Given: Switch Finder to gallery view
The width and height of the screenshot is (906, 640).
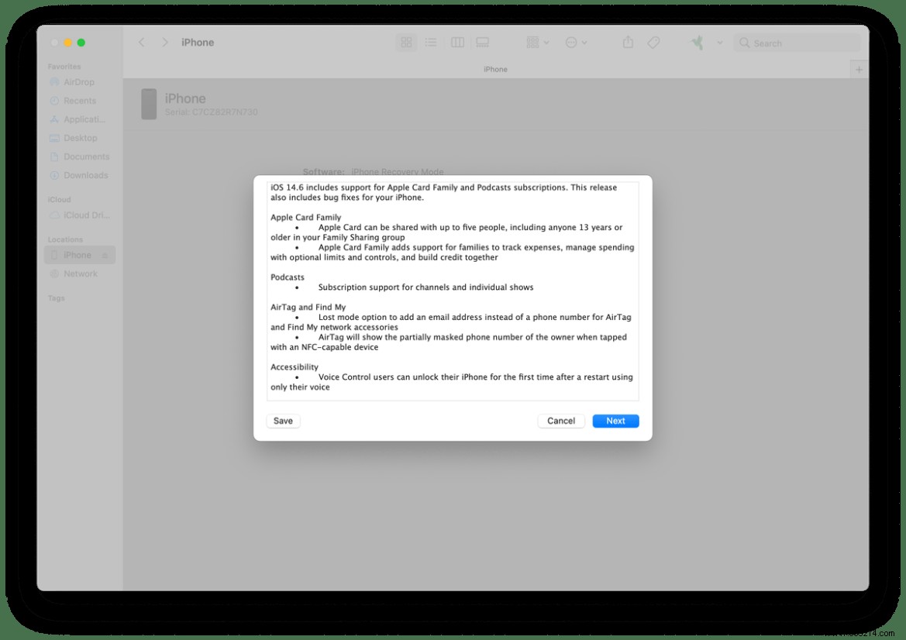Looking at the screenshot, I should click(x=482, y=43).
